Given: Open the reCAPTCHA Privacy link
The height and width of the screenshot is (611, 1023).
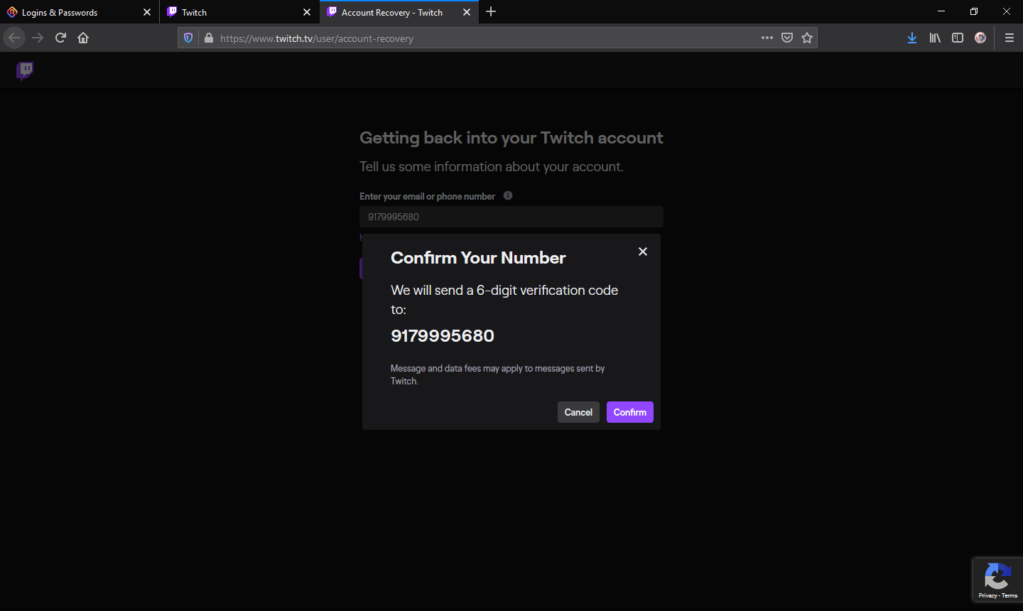Looking at the screenshot, I should pyautogui.click(x=987, y=595).
